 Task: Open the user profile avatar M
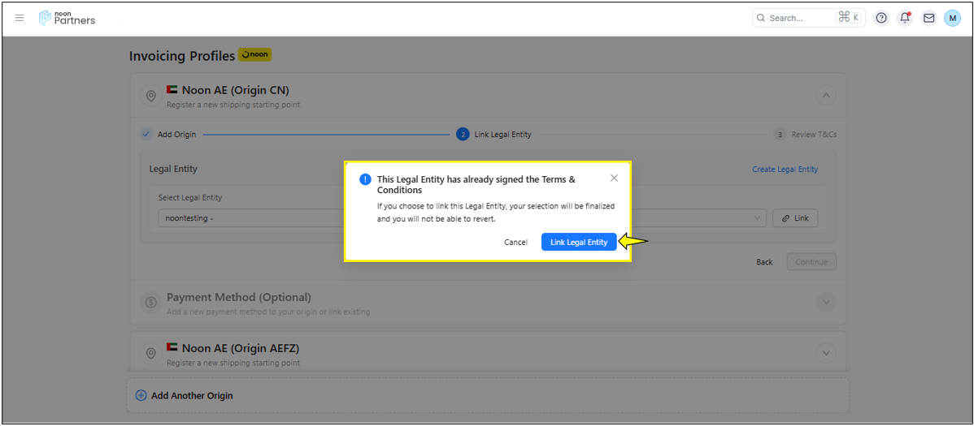952,18
